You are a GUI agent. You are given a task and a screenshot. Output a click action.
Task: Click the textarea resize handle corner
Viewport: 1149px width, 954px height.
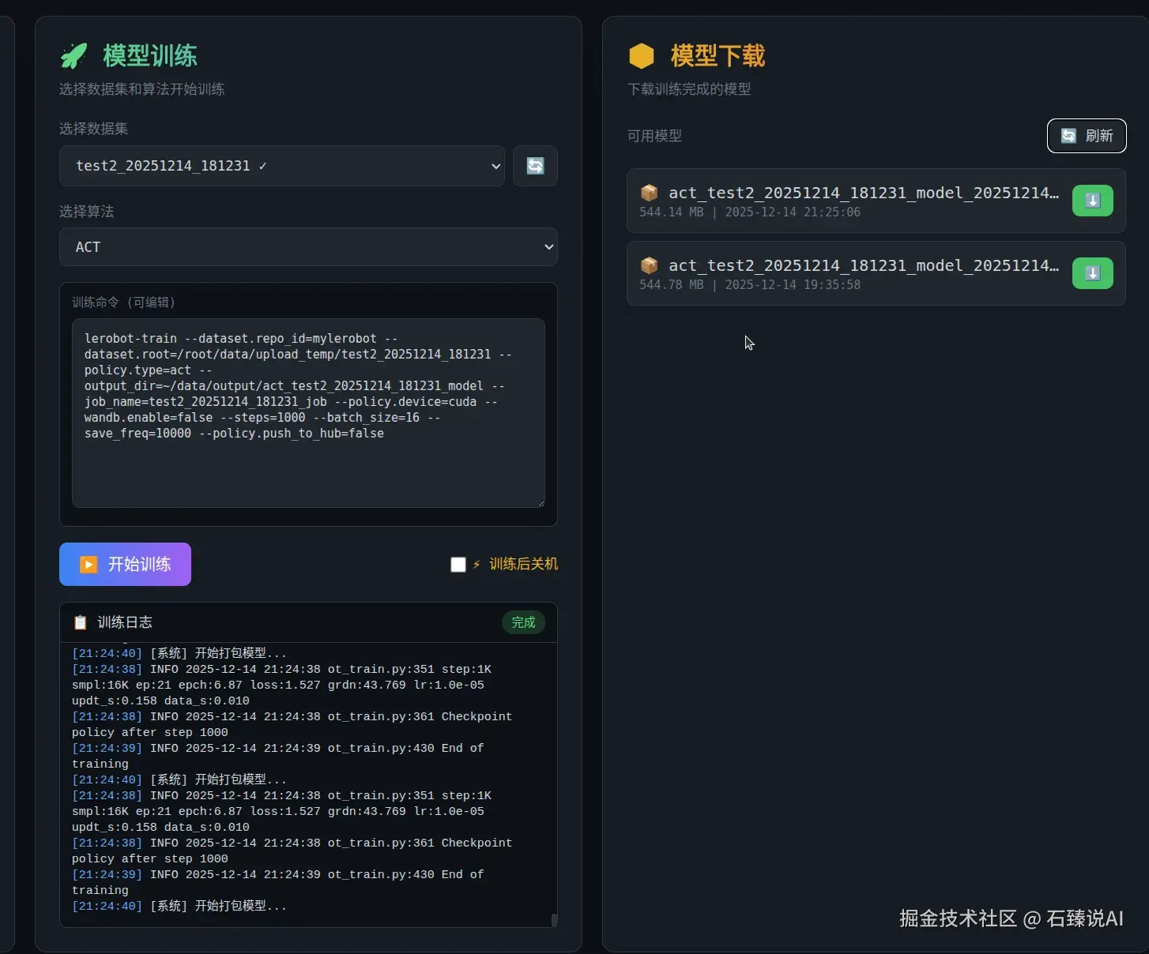541,503
